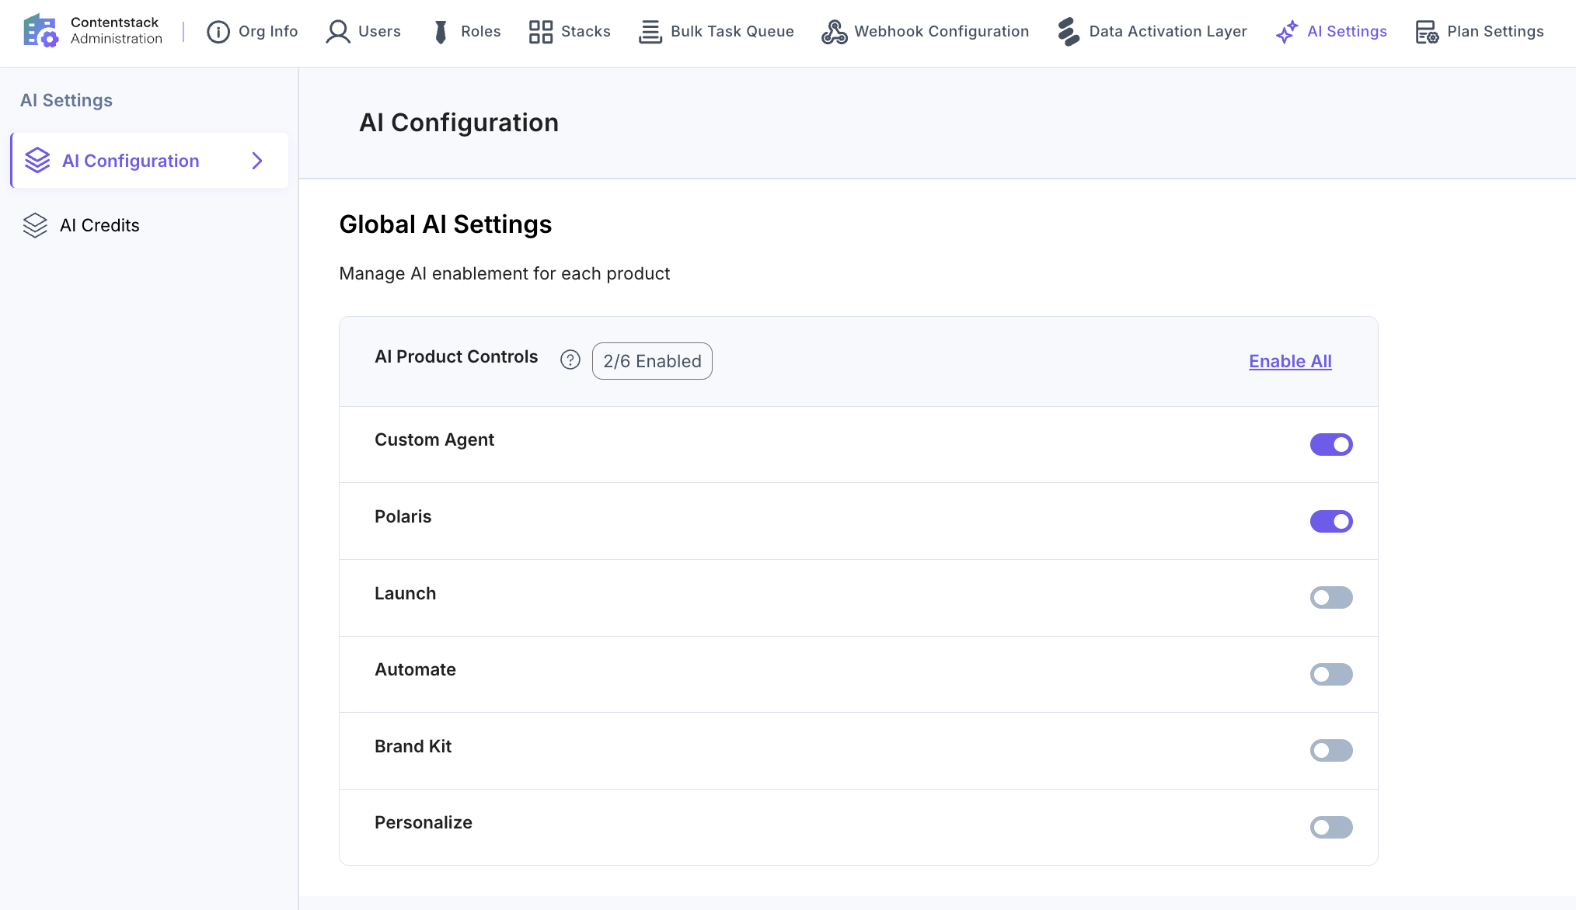This screenshot has height=910, width=1576.
Task: Open the Org Info menu item
Action: coord(253,32)
